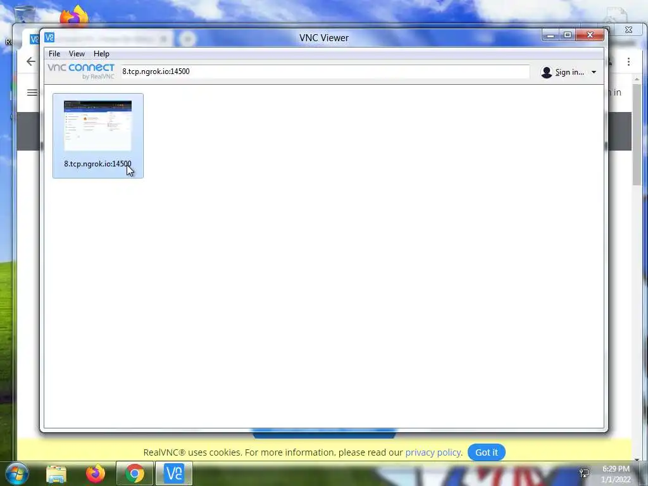Viewport: 648px width, 486px height.
Task: Minimize the VNC Viewer window
Action: tap(550, 35)
